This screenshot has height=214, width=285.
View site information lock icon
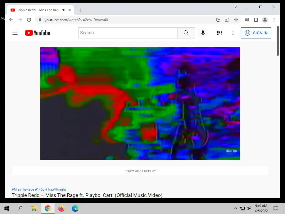40,20
